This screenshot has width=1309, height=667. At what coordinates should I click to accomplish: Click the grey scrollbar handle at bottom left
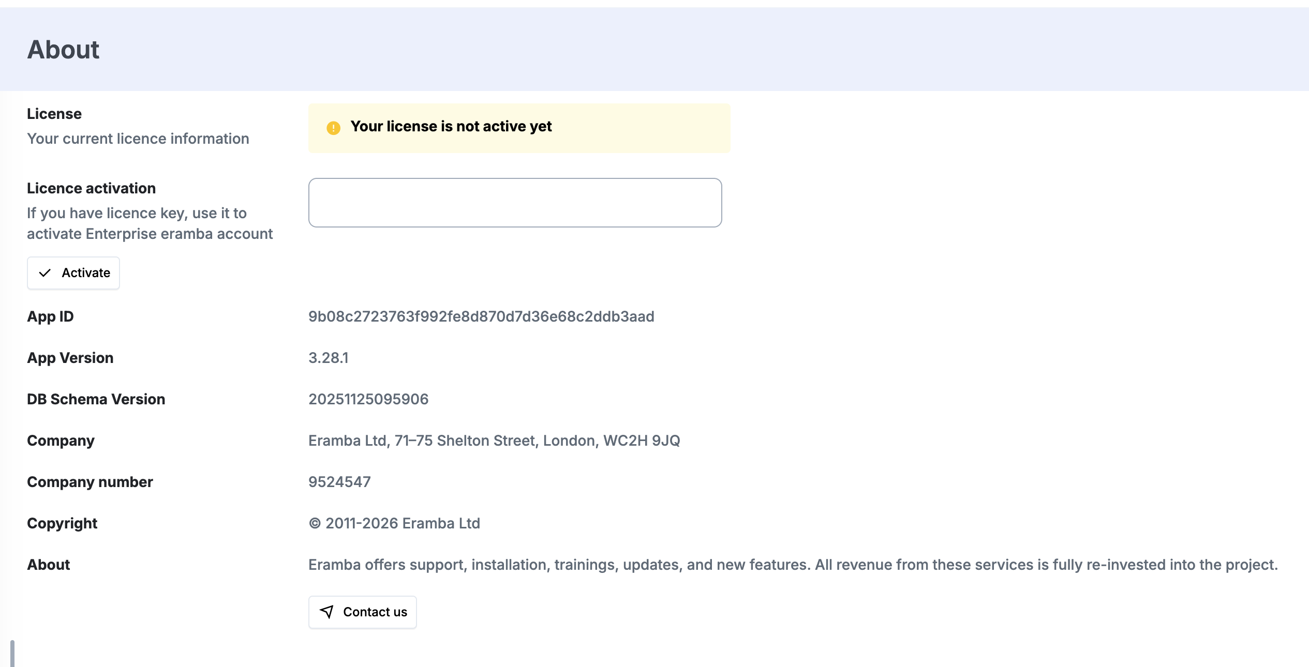click(12, 654)
